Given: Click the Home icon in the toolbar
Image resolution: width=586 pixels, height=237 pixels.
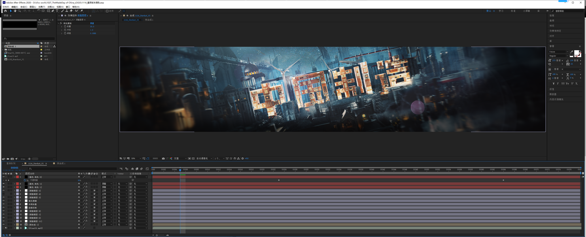Looking at the screenshot, I should (x=5, y=11).
